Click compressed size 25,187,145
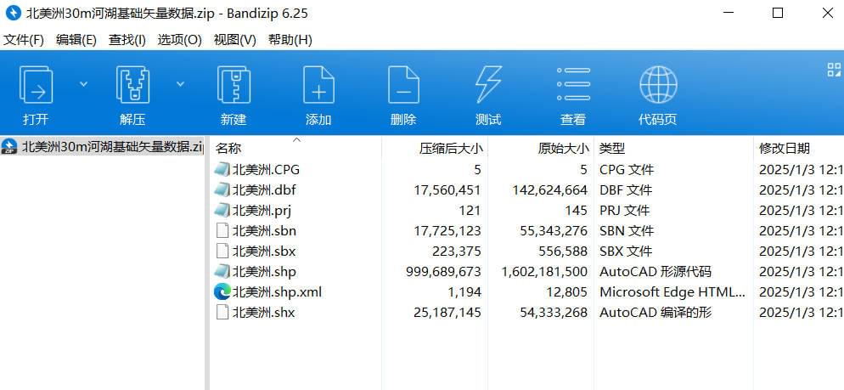This screenshot has height=390, width=844. 447,313
